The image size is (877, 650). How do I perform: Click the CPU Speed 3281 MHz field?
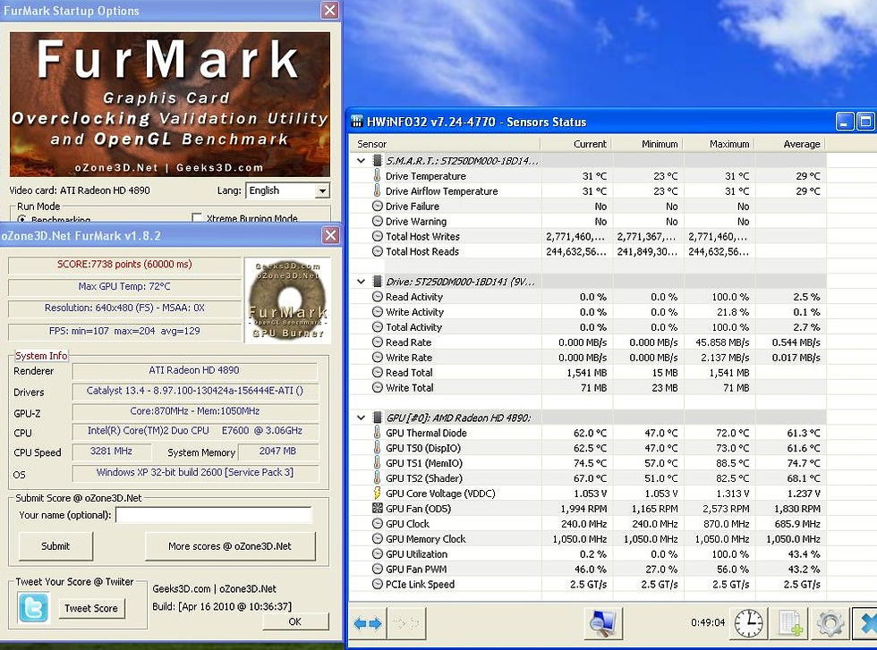pyautogui.click(x=111, y=451)
